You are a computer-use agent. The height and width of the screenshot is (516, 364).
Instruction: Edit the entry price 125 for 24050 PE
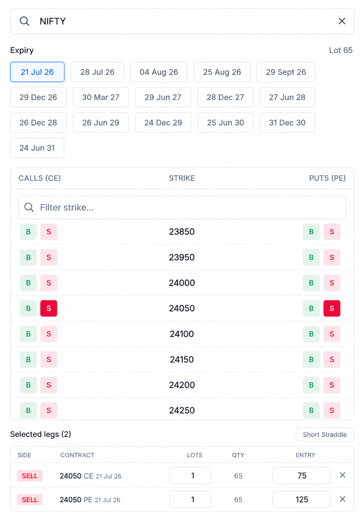301,499
